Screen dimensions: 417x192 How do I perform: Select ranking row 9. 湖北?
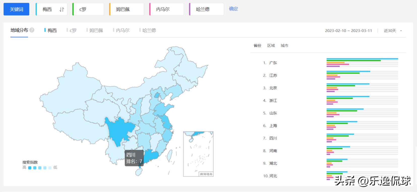coord(330,163)
